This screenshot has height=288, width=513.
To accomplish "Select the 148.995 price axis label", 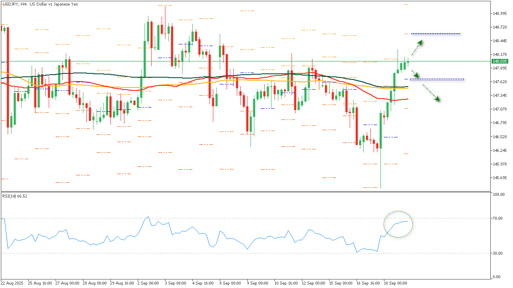I will 499,14.
